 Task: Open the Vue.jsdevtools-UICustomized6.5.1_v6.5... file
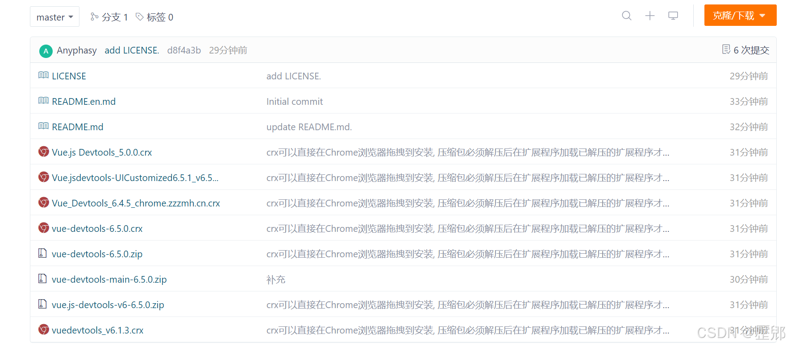tap(135, 178)
